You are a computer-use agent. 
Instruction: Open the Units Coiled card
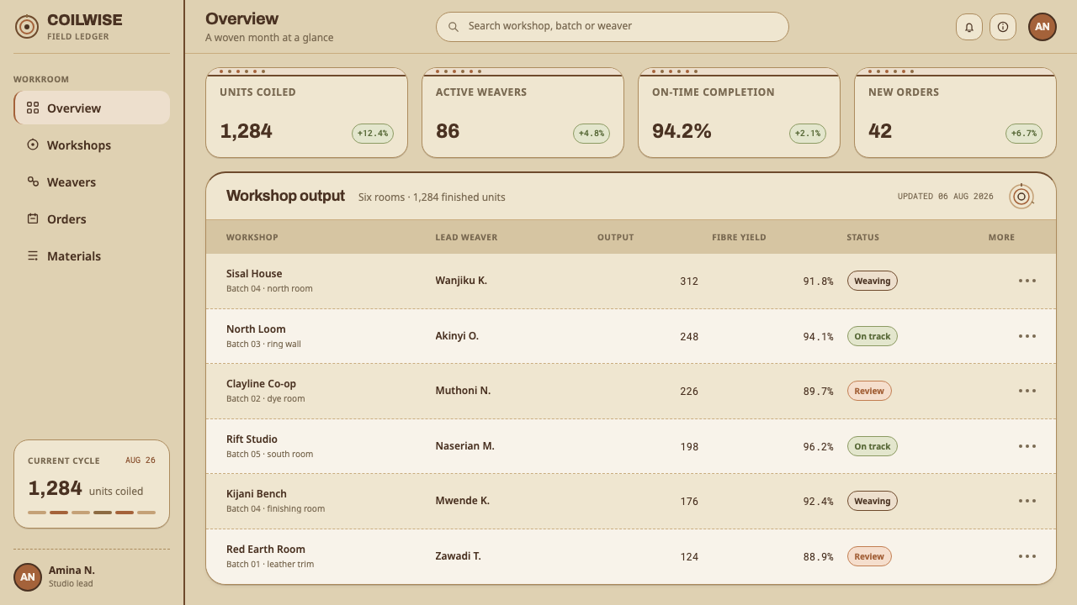click(x=307, y=113)
